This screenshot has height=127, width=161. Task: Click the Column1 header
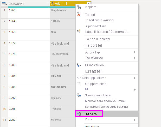click(x=29, y=4)
